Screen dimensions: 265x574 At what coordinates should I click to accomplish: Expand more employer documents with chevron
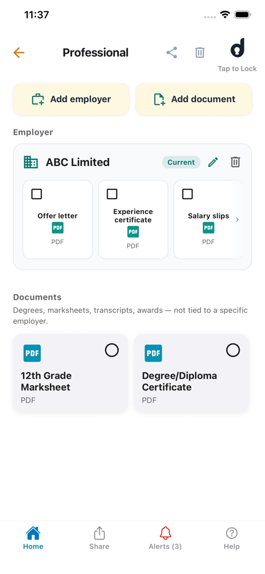pyautogui.click(x=237, y=220)
